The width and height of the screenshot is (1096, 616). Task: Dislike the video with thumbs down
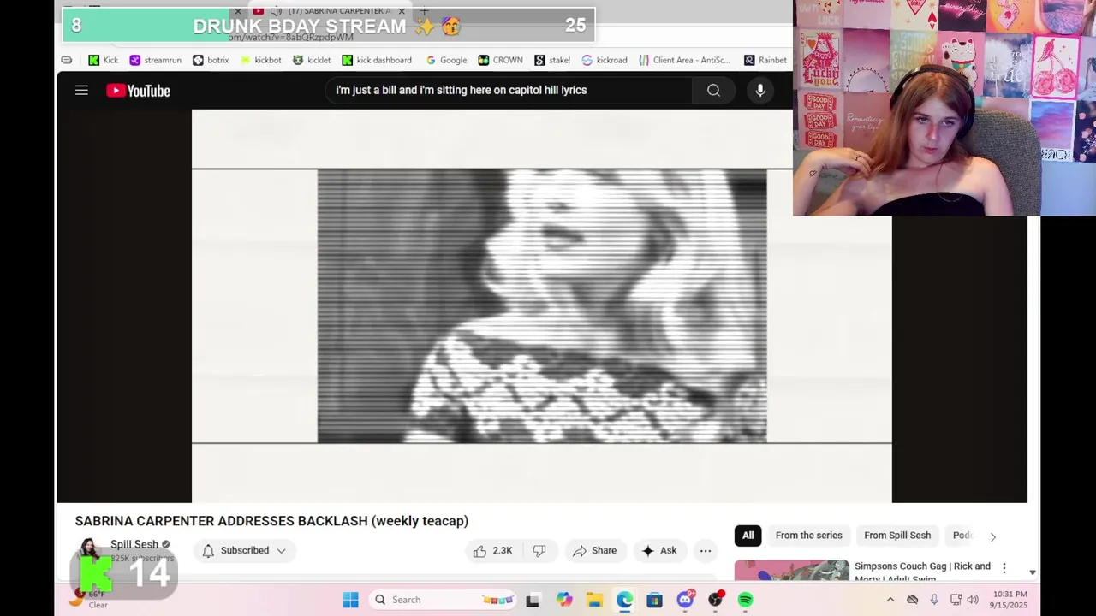[x=539, y=550]
